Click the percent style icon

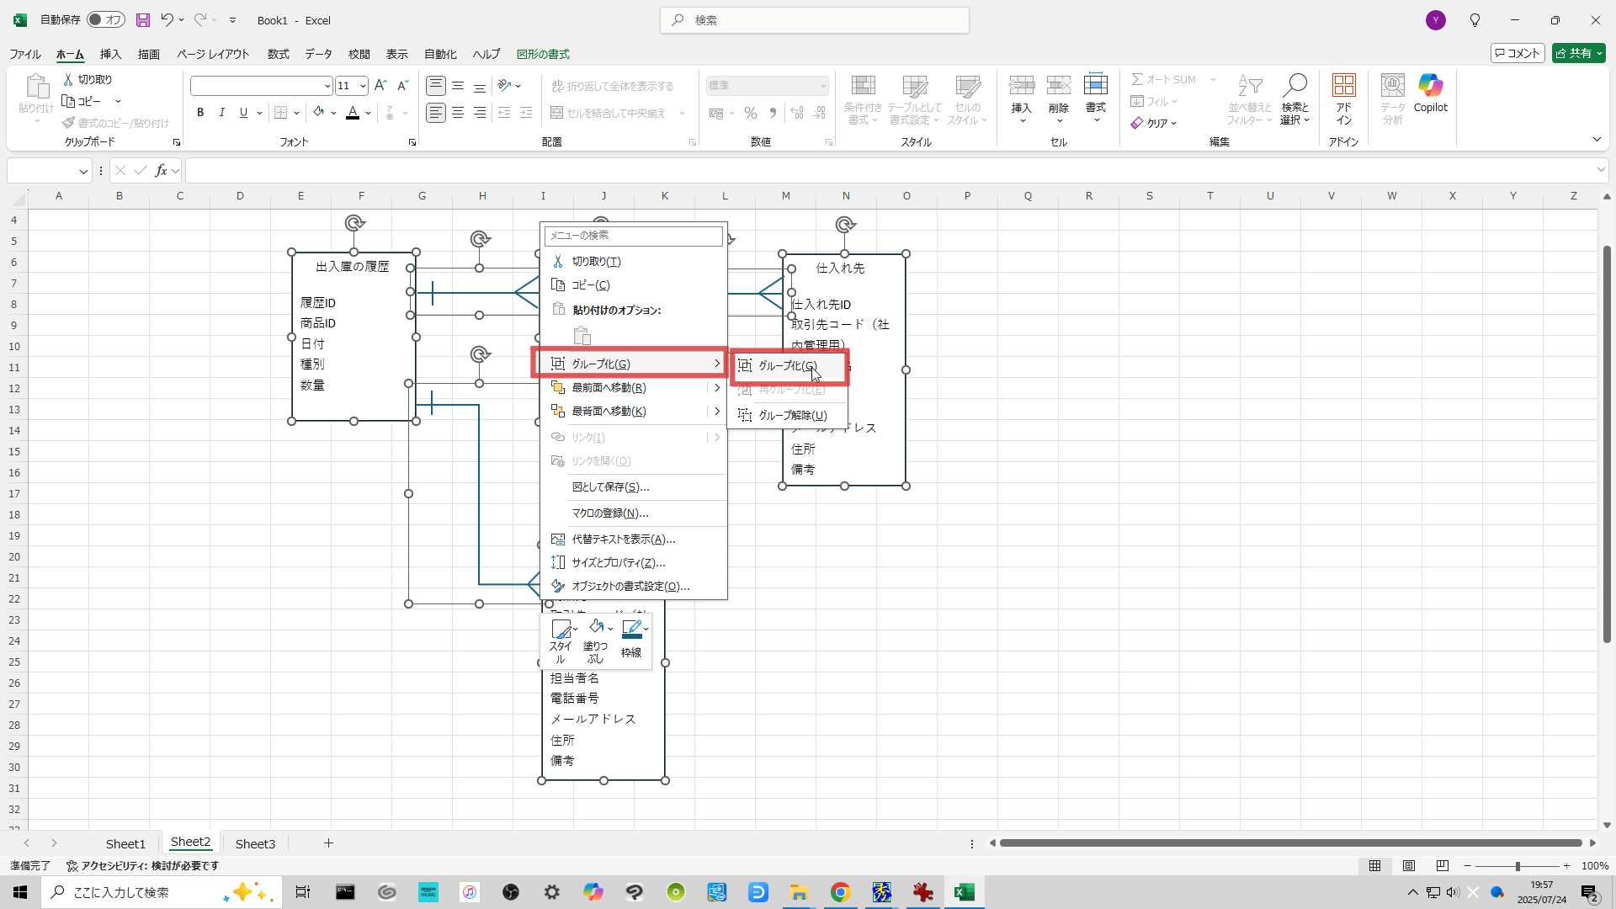click(x=751, y=113)
